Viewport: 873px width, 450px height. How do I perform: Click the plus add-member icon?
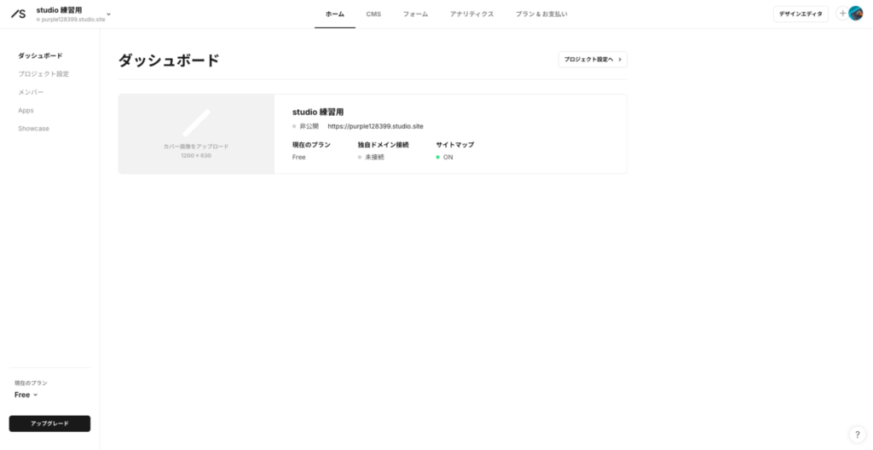coord(842,14)
